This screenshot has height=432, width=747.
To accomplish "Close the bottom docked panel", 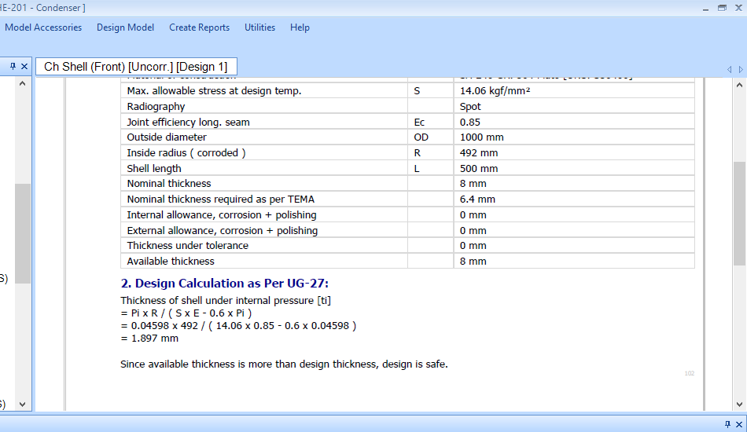I will 738,423.
